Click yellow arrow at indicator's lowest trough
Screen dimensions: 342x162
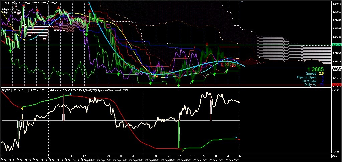[x=183, y=150]
